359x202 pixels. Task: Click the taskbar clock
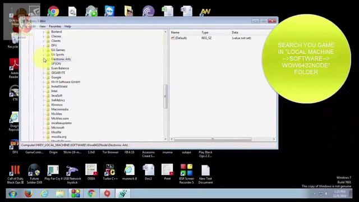click(x=340, y=194)
